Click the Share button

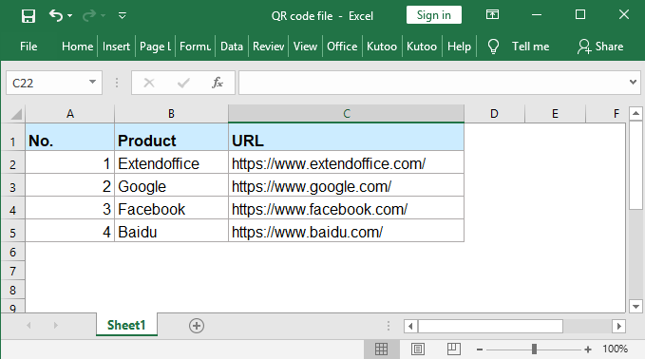[x=600, y=47]
